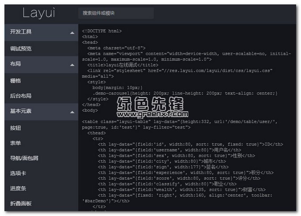
Task: Collapse the 基本元素 section arrow
Action: [72, 112]
